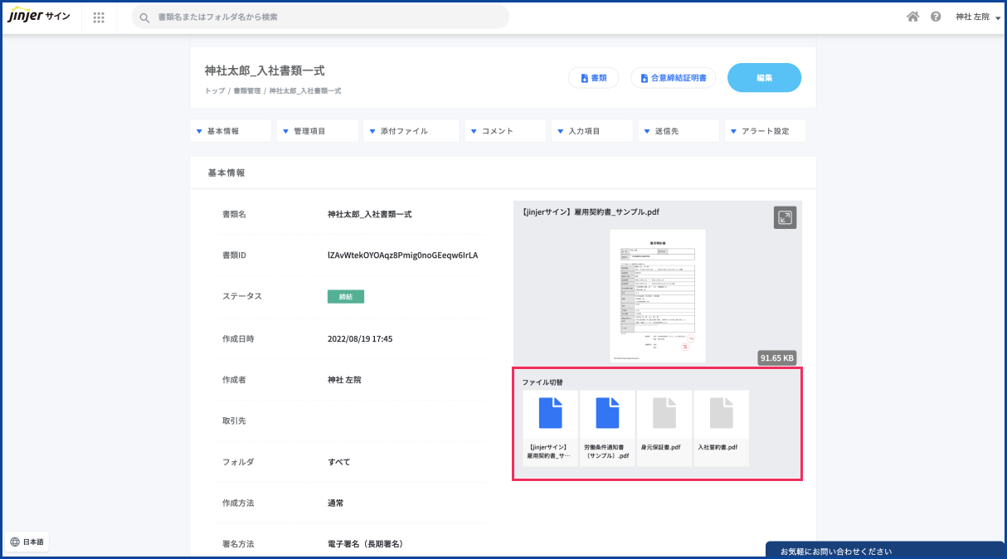Jump to the 添付ファイル section
Viewport: 1007px width, 559px height.
coord(411,131)
